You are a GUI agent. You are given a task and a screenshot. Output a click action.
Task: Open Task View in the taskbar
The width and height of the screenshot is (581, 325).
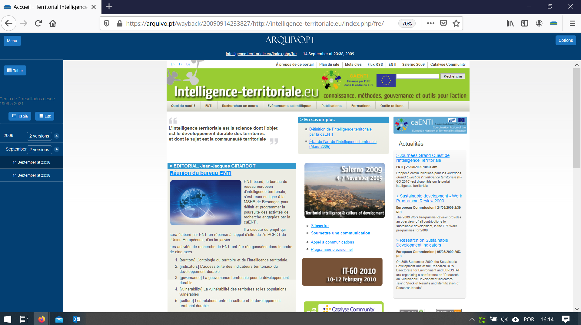pyautogui.click(x=24, y=319)
